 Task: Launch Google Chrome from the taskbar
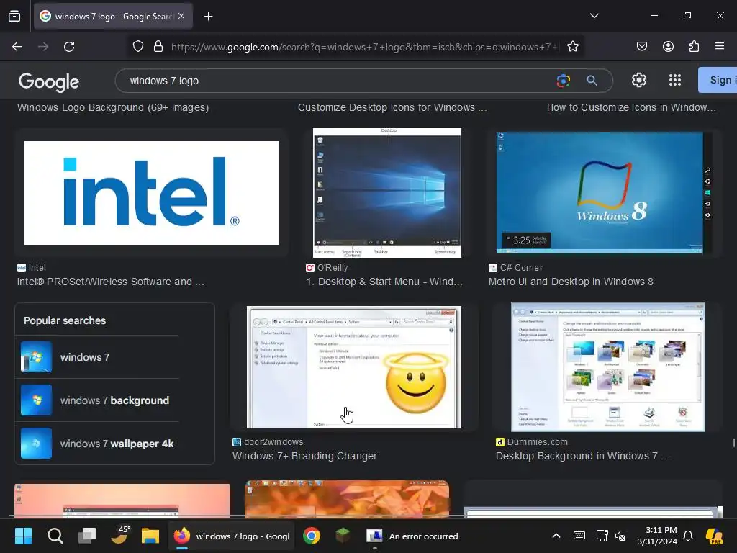tap(311, 536)
